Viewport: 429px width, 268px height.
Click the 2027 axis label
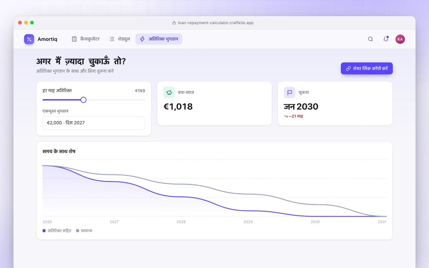[114, 222]
